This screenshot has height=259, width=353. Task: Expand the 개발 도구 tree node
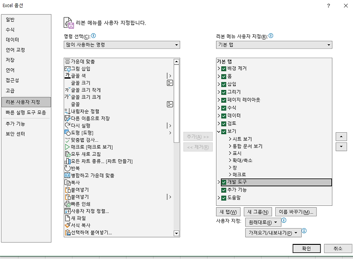(x=218, y=182)
